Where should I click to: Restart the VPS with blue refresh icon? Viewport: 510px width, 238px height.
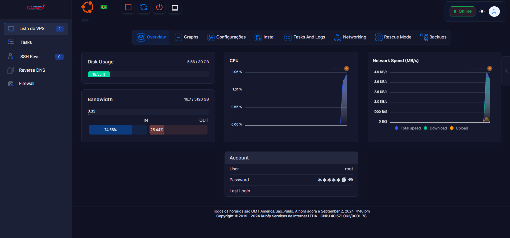(x=144, y=7)
